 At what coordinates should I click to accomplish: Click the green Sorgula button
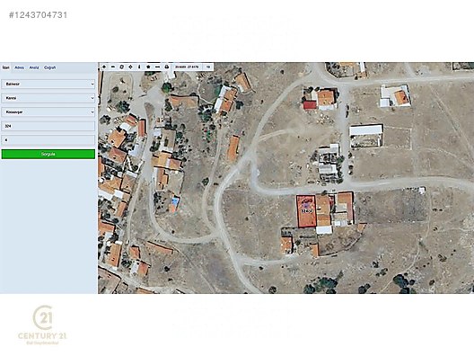click(48, 154)
